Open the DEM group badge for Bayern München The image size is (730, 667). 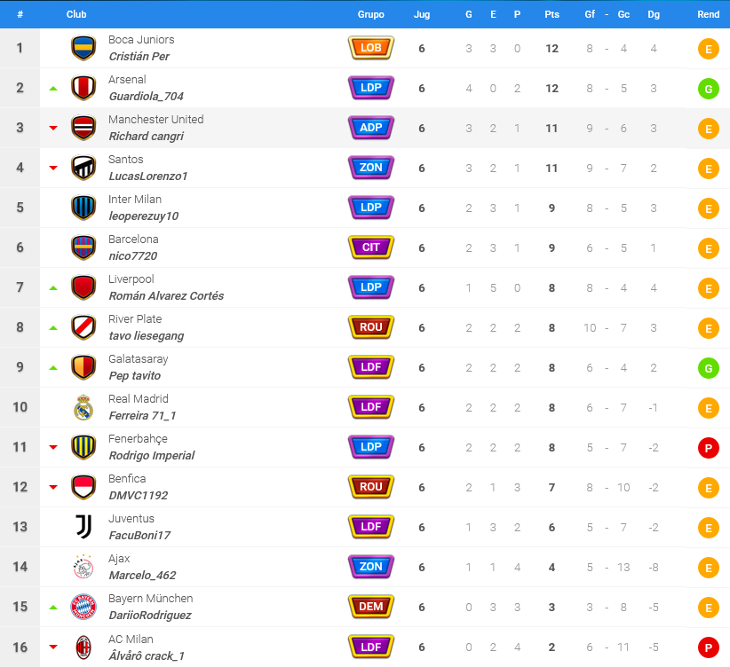click(371, 607)
